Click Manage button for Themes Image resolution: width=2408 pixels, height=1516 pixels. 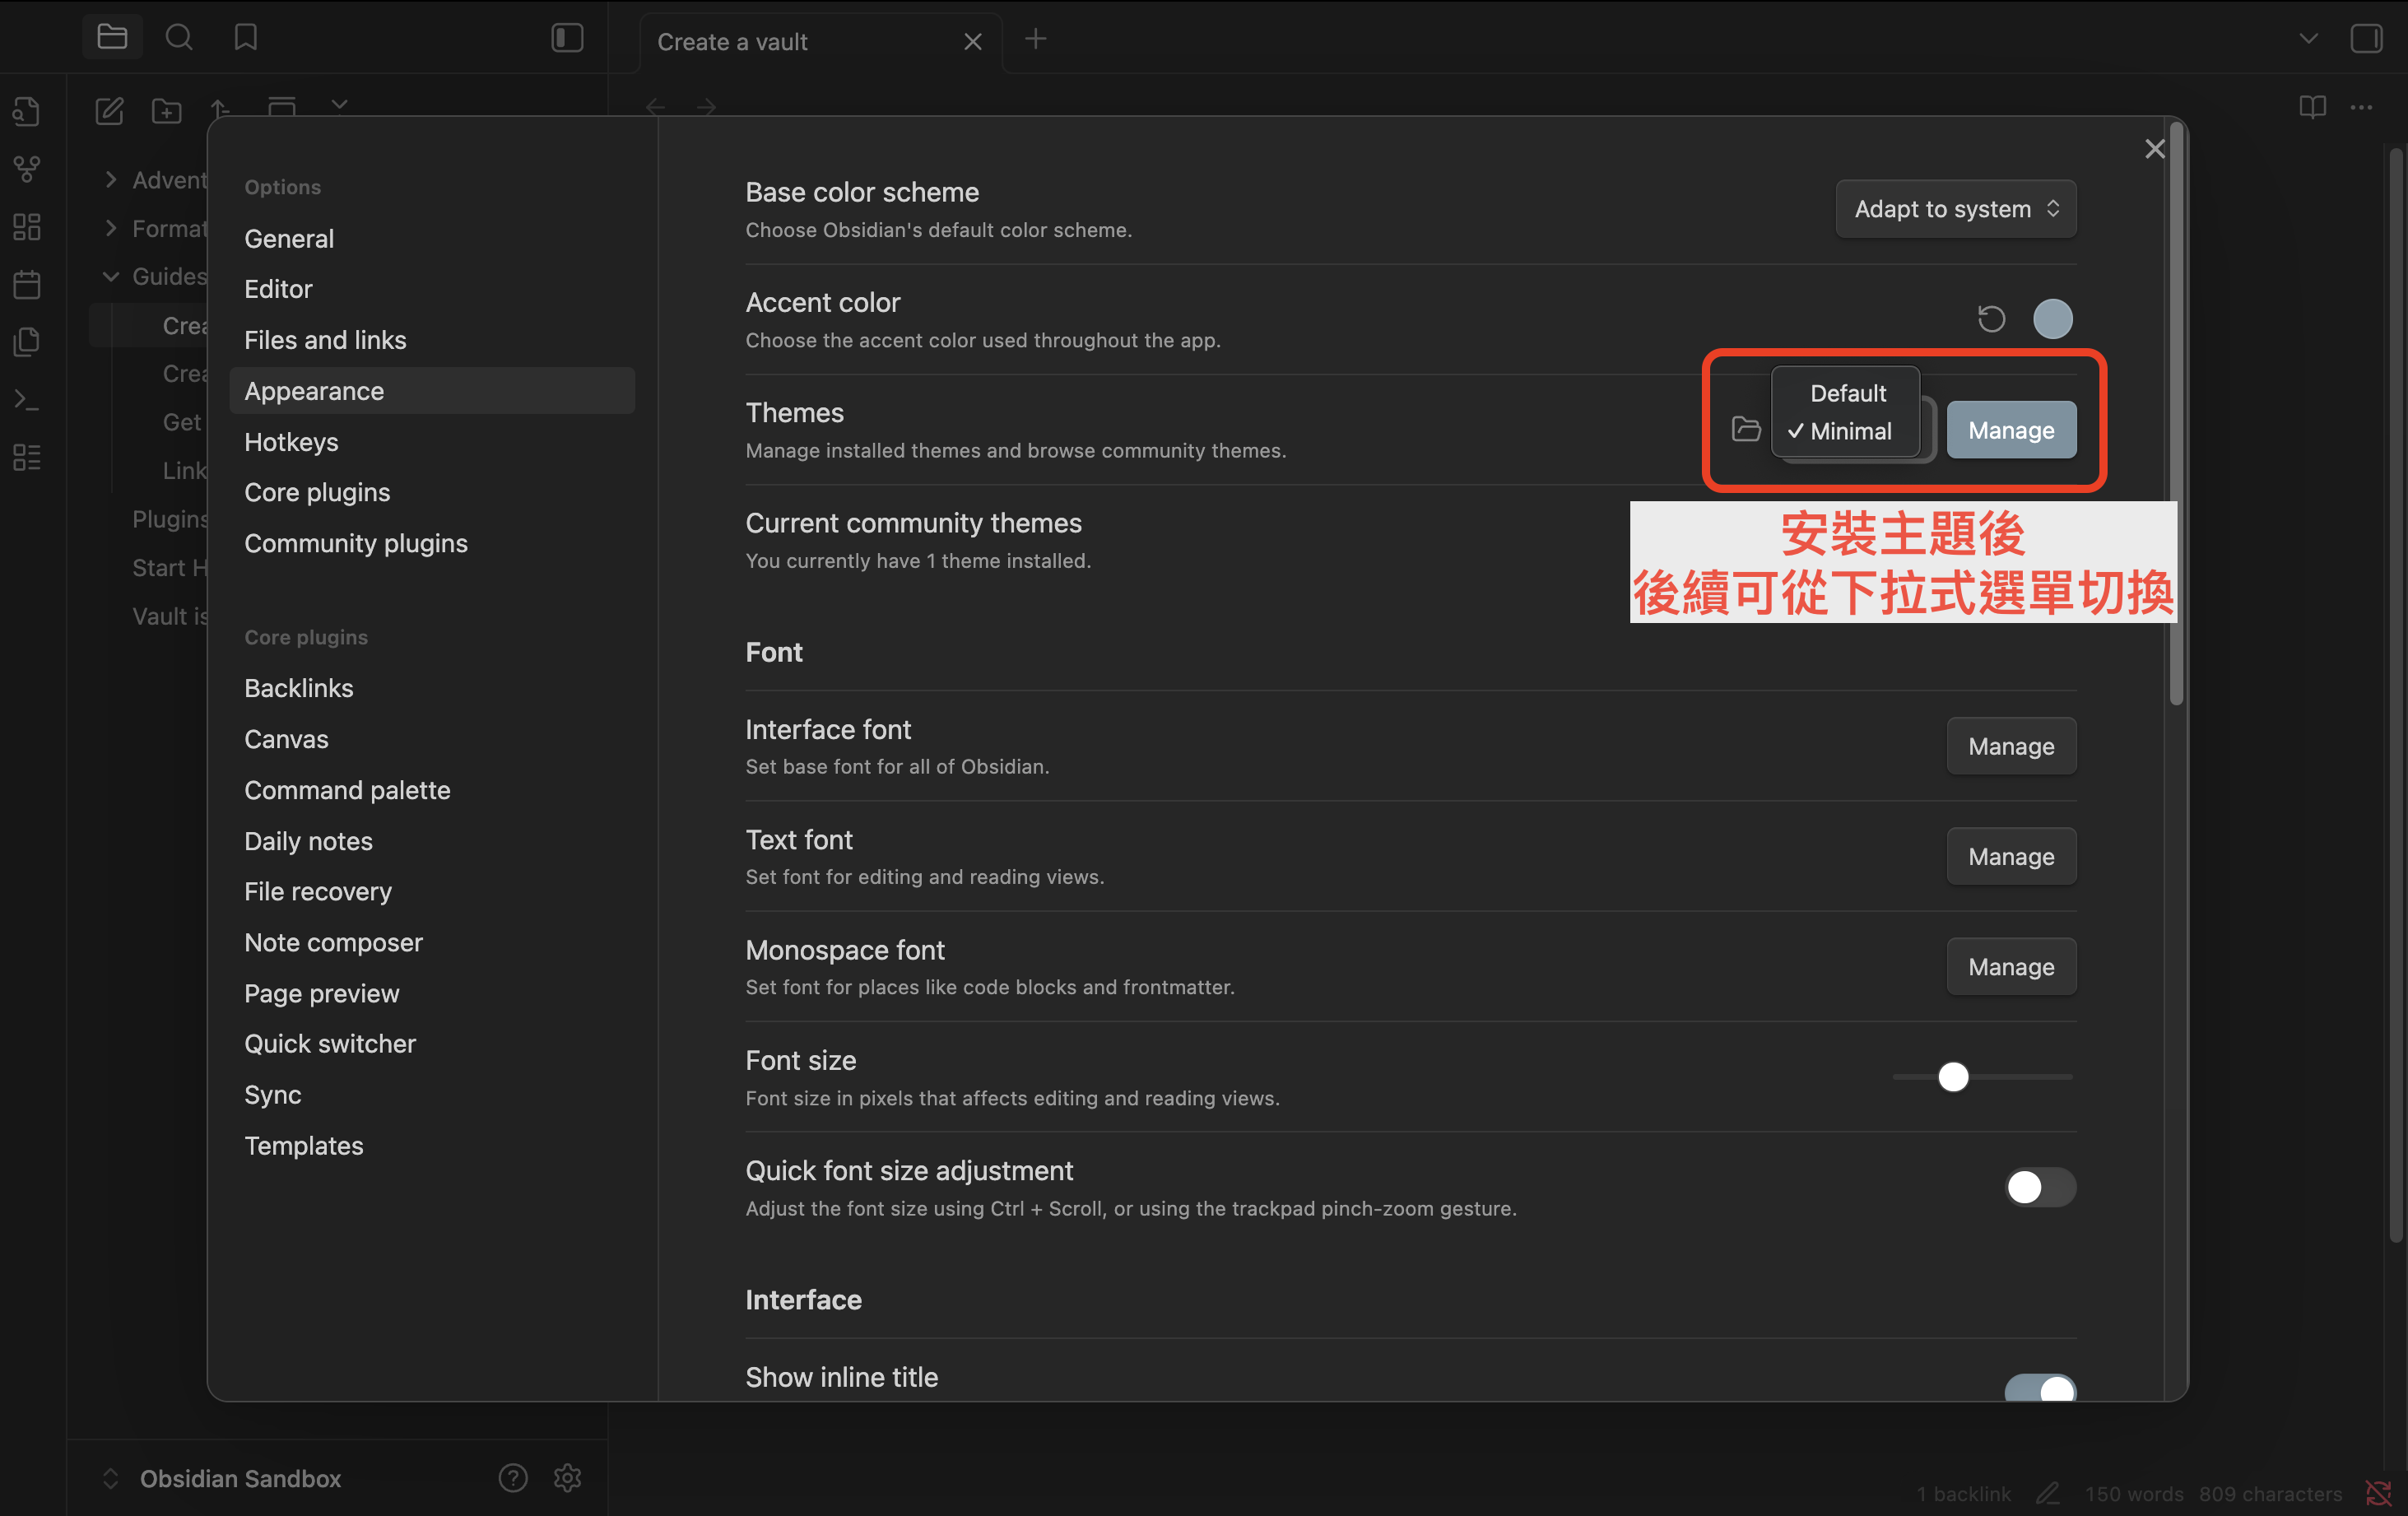pyautogui.click(x=2010, y=430)
